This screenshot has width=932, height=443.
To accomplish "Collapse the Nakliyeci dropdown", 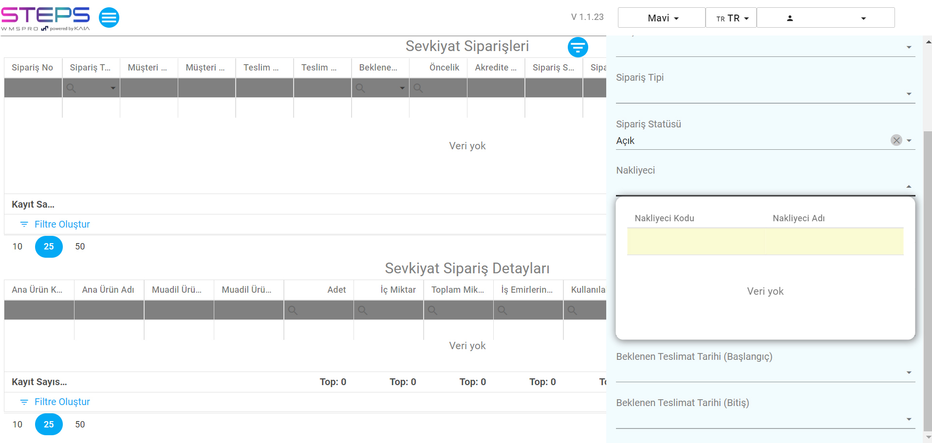I will [x=909, y=187].
